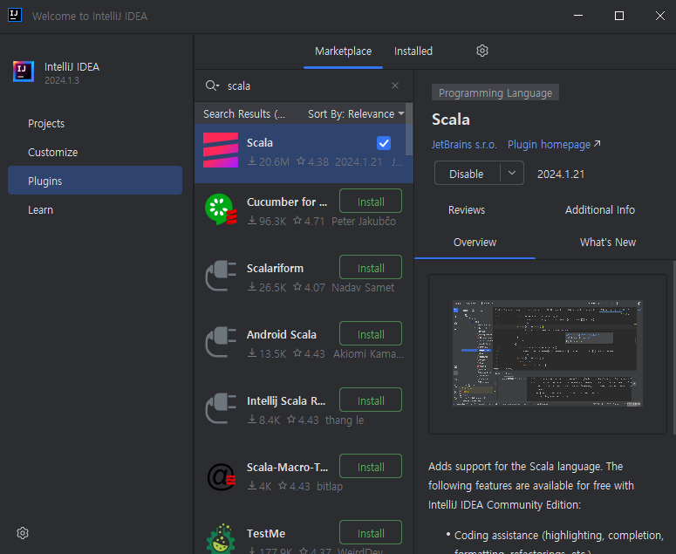Install the Android Scala plugin
This screenshot has width=676, height=554.
[371, 334]
